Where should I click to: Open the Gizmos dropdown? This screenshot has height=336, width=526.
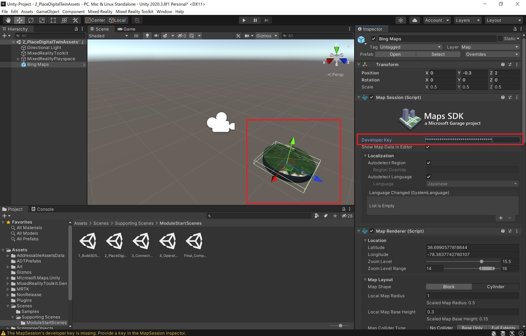coord(267,36)
